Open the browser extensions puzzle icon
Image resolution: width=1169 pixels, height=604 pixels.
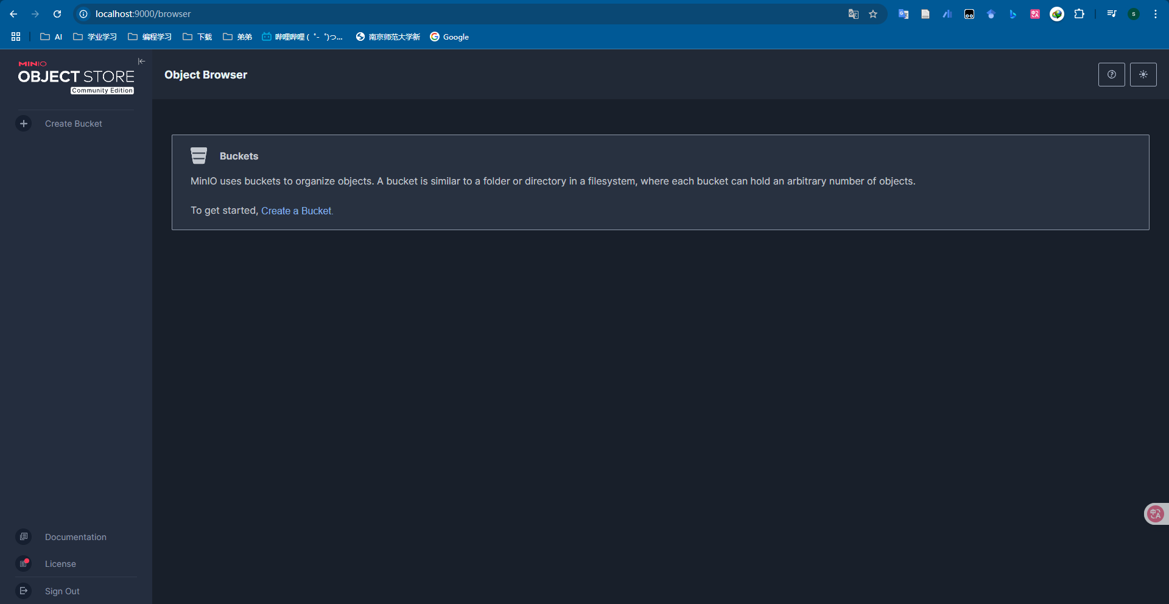click(x=1079, y=14)
